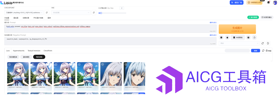Image resolution: width=278 pixels, height=97 pixels.
Task: Switch to the Hypernetworks tab
Action: (19, 51)
